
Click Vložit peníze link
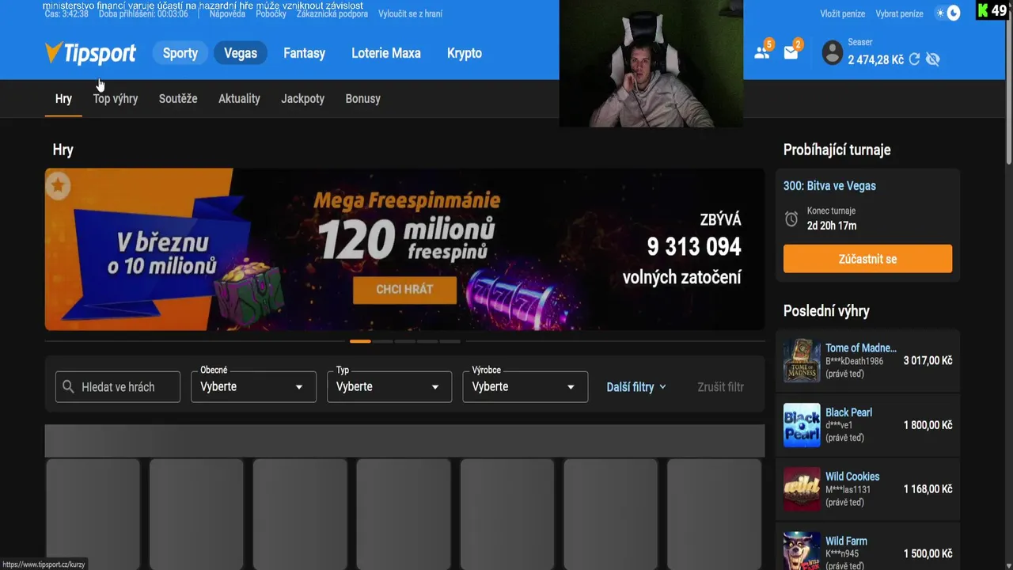[843, 13]
